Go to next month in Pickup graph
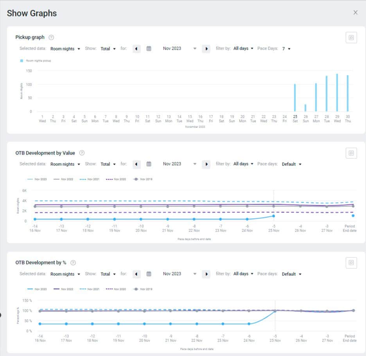 (206, 49)
